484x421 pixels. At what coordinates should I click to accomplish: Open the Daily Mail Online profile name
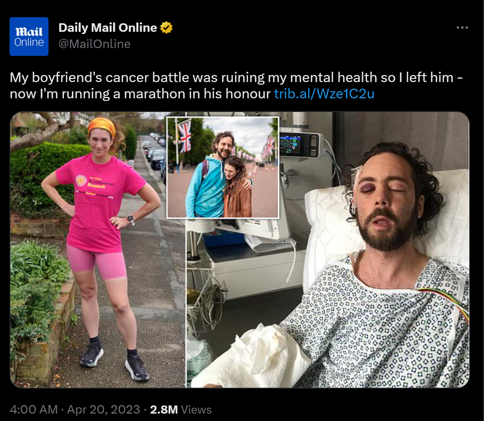click(x=108, y=28)
